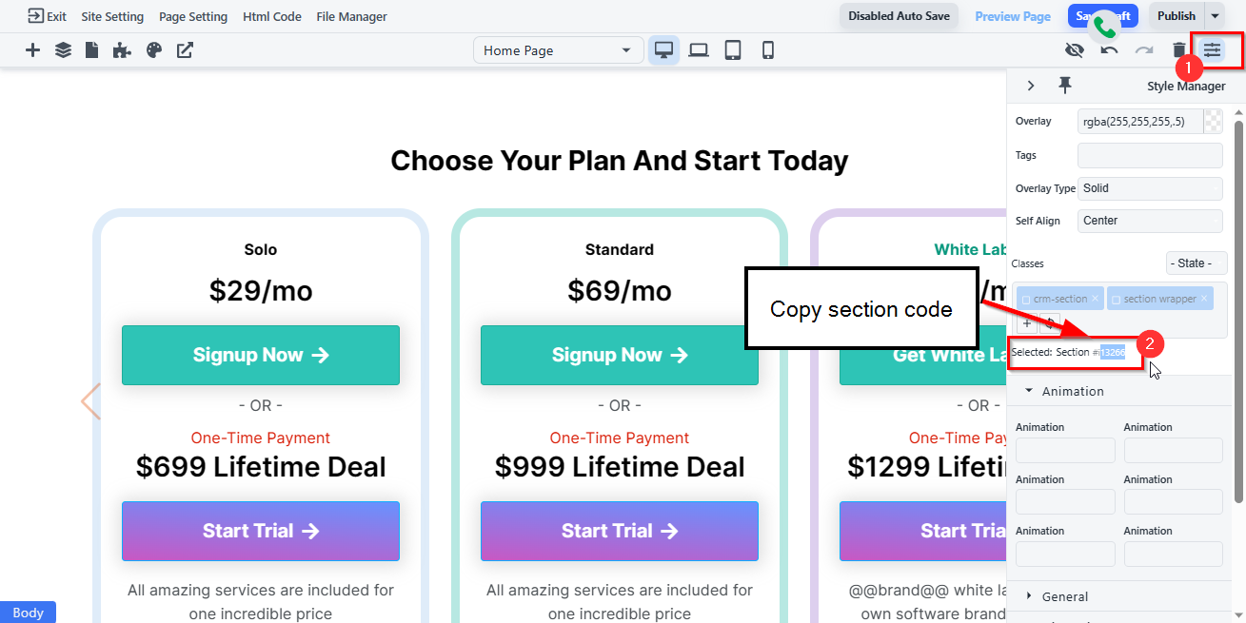Click the Overlay color swatch
This screenshot has height=623, width=1246.
pos(1213,121)
